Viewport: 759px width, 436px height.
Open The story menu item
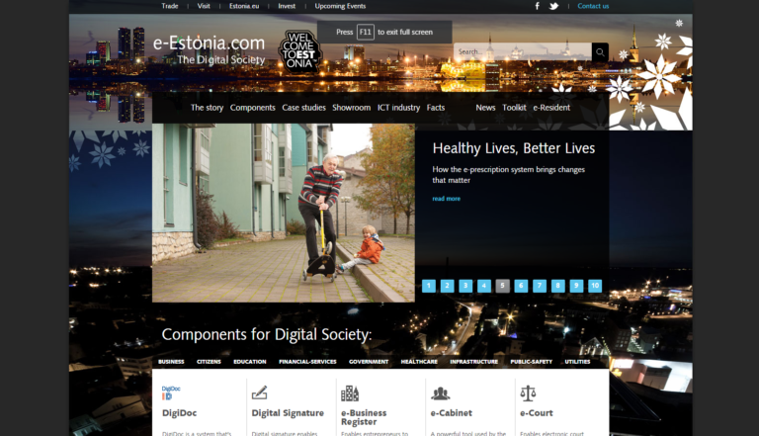coord(207,108)
